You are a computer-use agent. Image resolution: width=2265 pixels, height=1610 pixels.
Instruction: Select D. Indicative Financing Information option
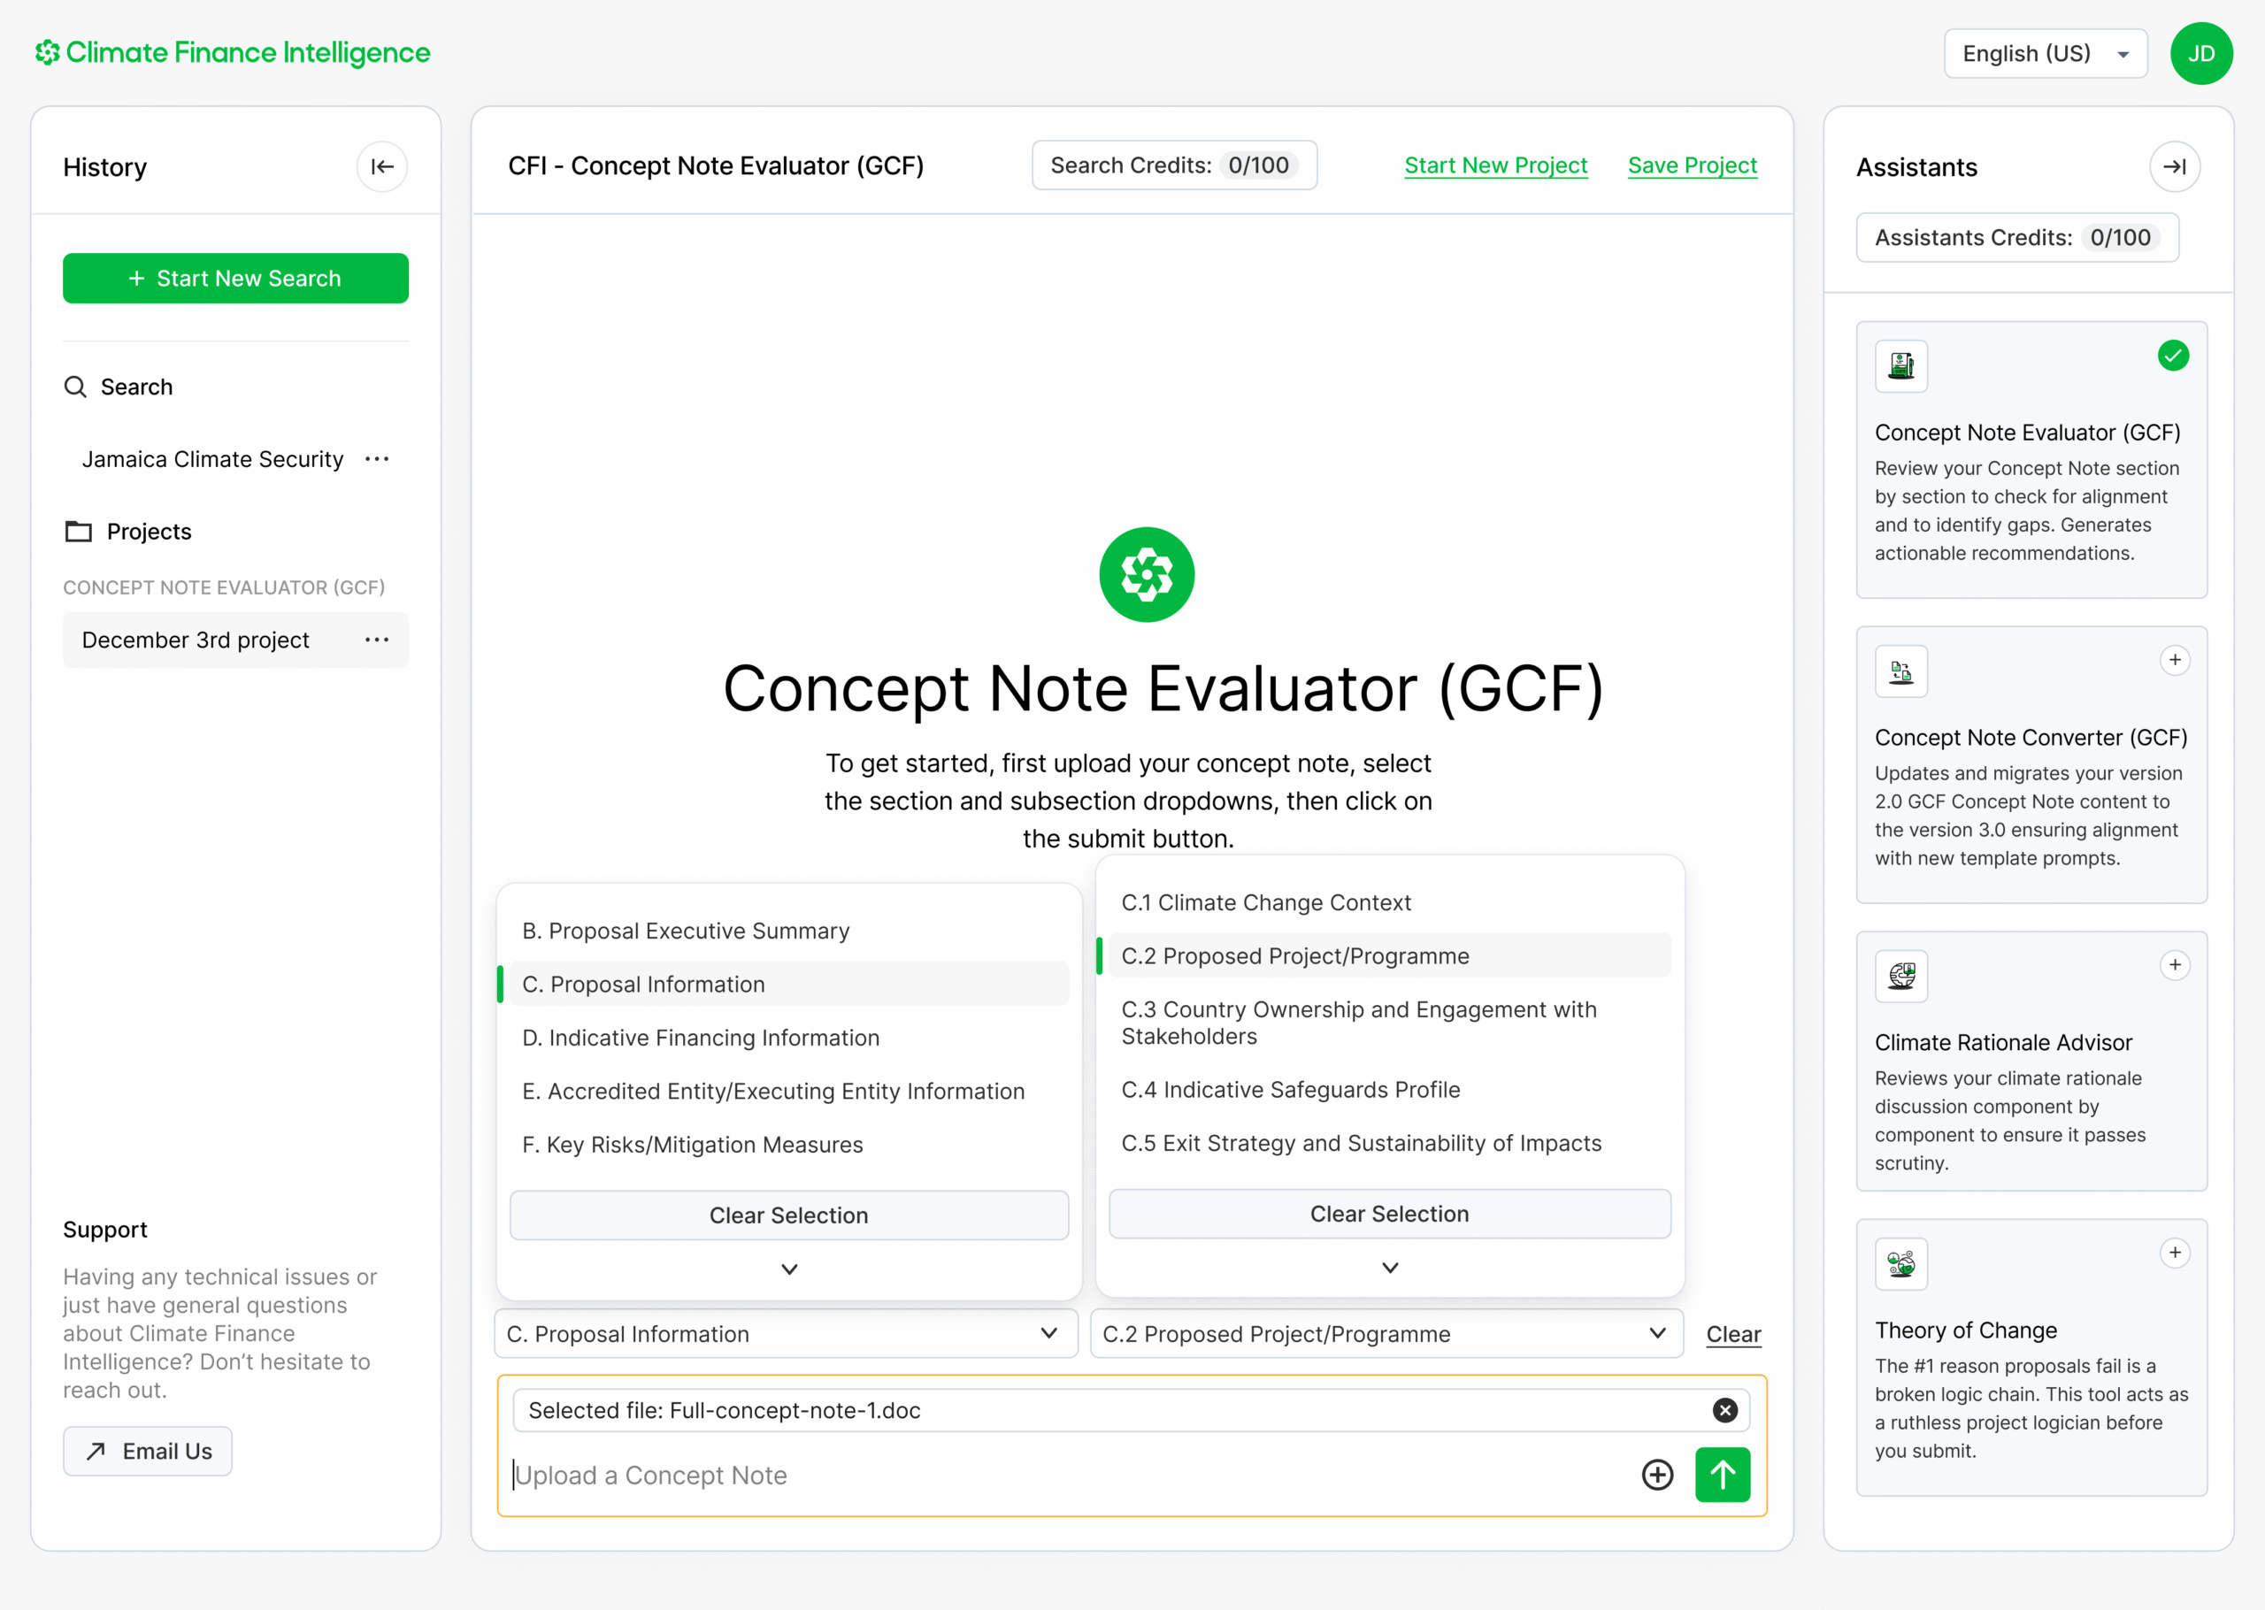[x=701, y=1038]
